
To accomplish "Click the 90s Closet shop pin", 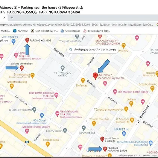I will click(42, 115).
